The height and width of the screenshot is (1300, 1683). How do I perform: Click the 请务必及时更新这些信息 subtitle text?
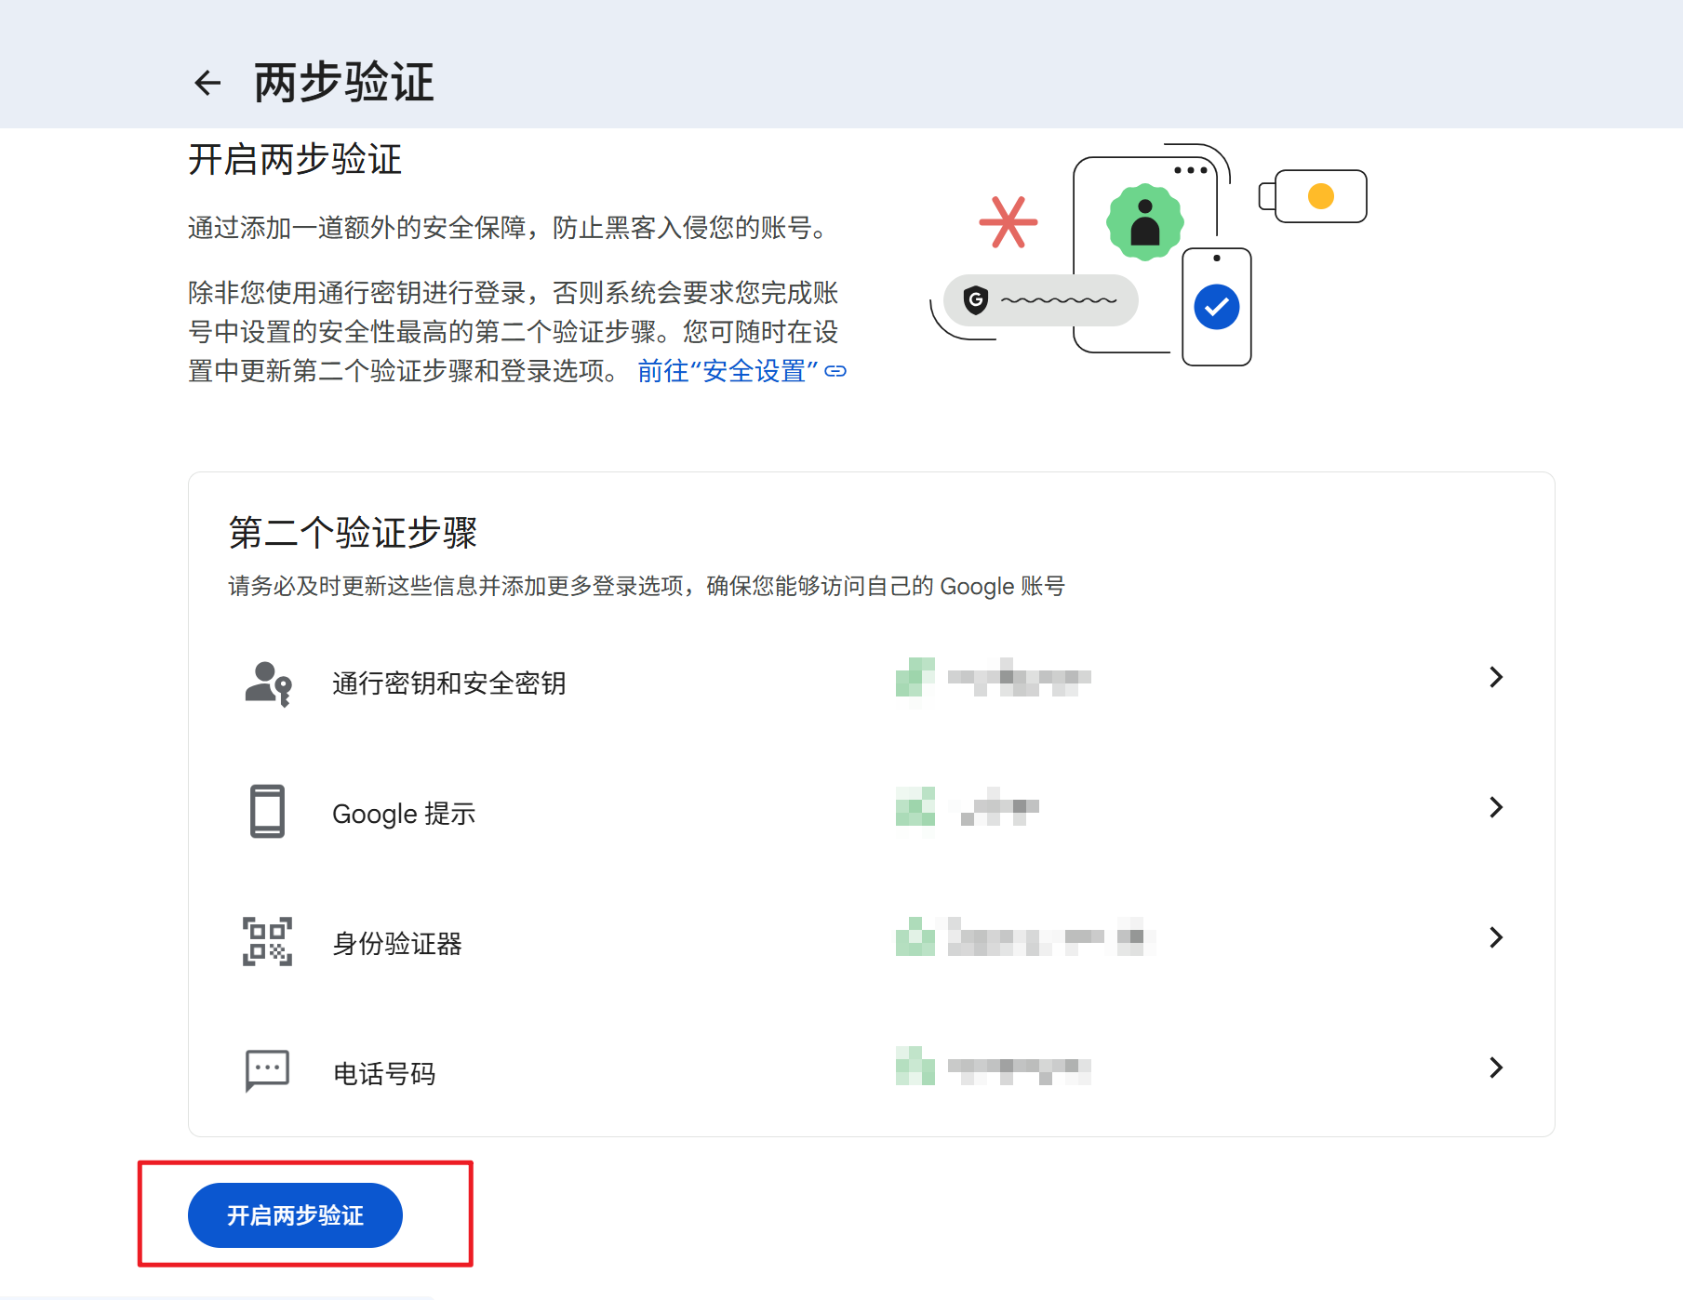pyautogui.click(x=647, y=587)
